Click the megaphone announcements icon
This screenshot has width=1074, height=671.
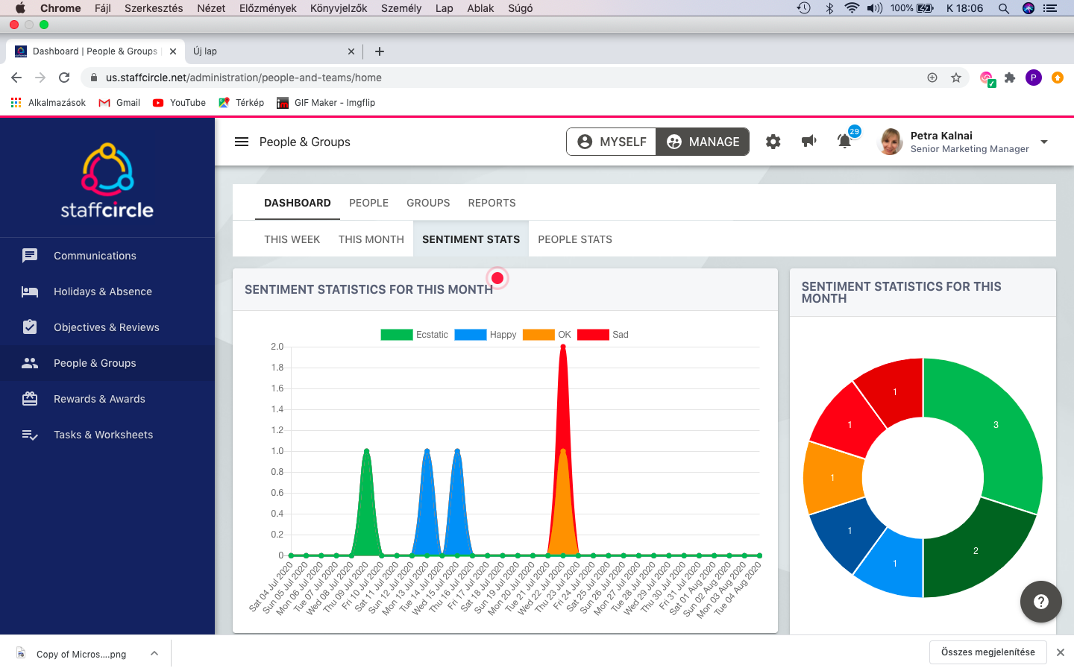[808, 142]
